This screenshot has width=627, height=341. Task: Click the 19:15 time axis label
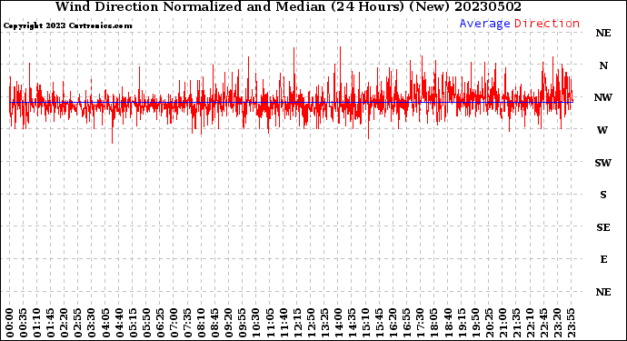(462, 323)
